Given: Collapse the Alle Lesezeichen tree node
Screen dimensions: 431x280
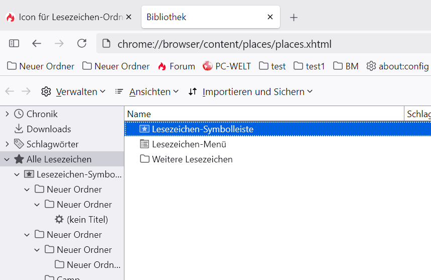Looking at the screenshot, I should (7, 159).
